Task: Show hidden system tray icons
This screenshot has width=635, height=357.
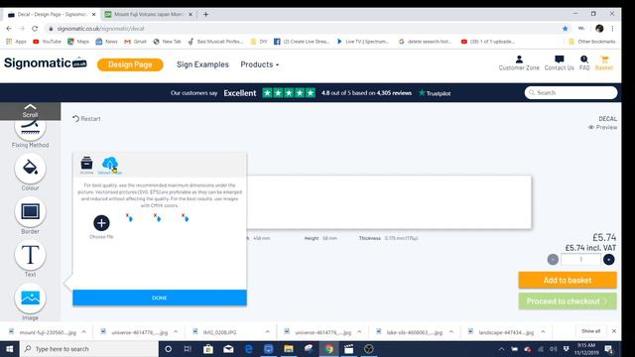Action: click(x=501, y=349)
